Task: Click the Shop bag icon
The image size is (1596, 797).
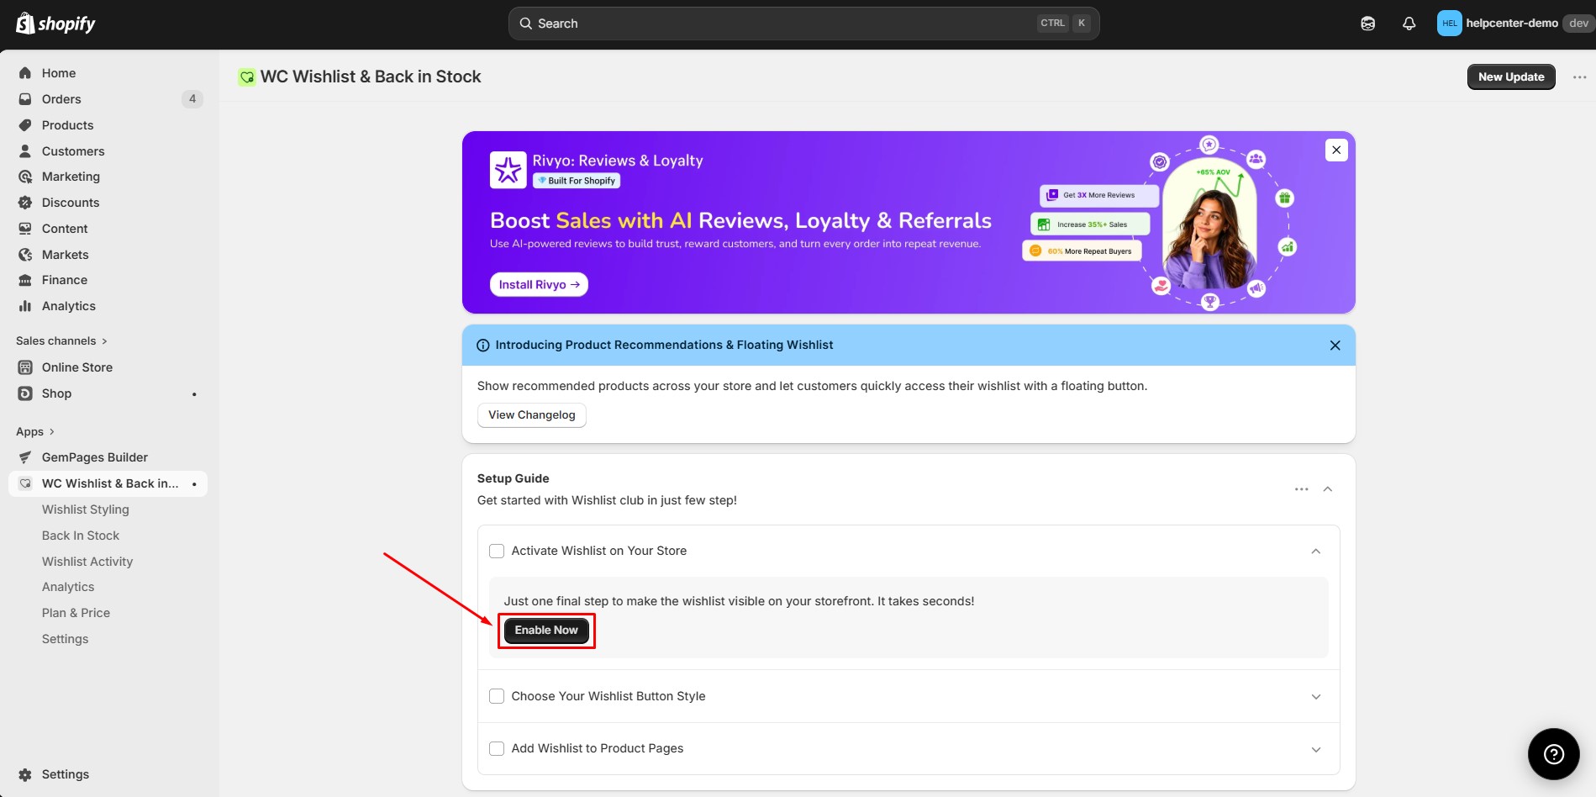Action: pyautogui.click(x=25, y=393)
